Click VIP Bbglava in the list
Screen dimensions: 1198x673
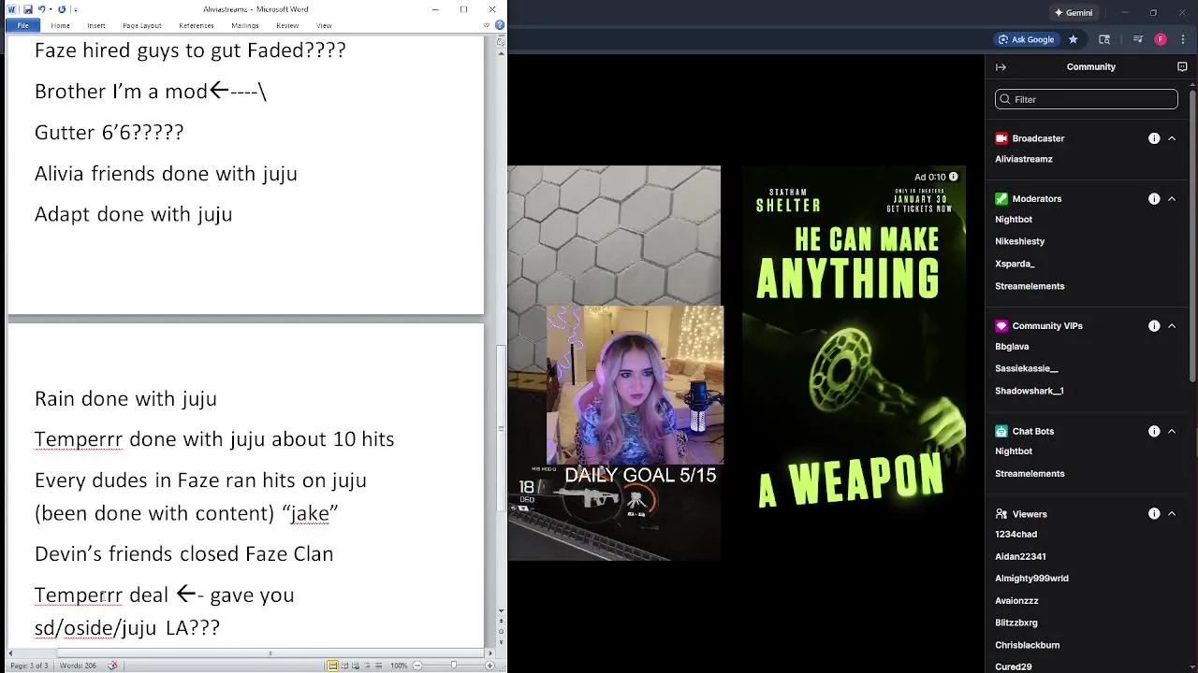1012,347
